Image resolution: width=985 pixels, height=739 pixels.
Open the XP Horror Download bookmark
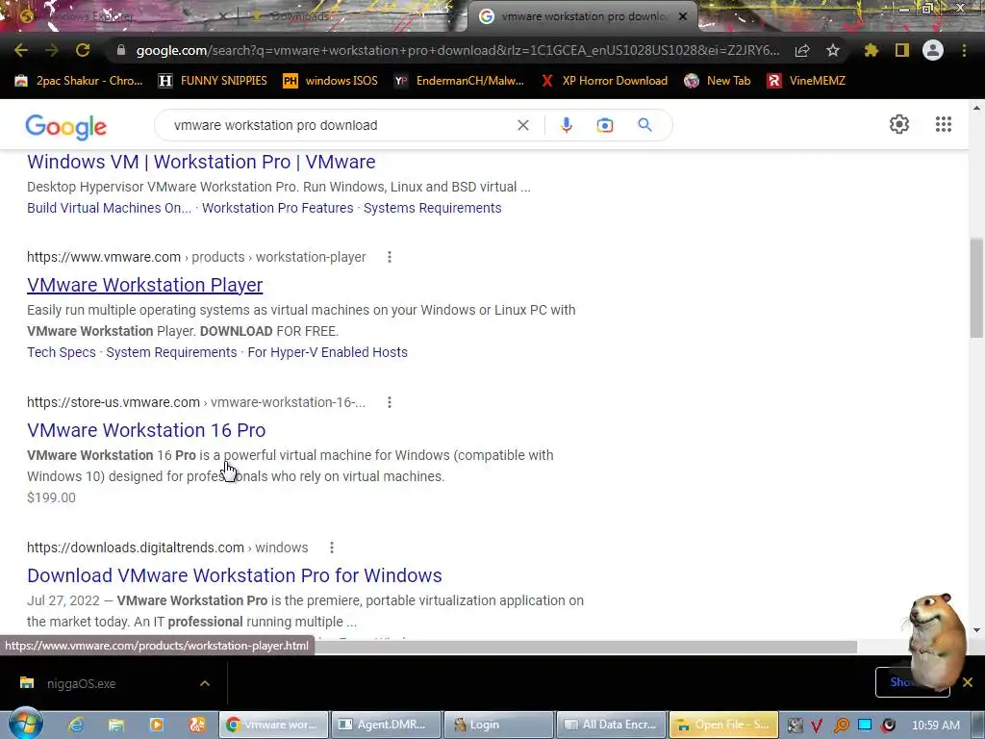605,81
